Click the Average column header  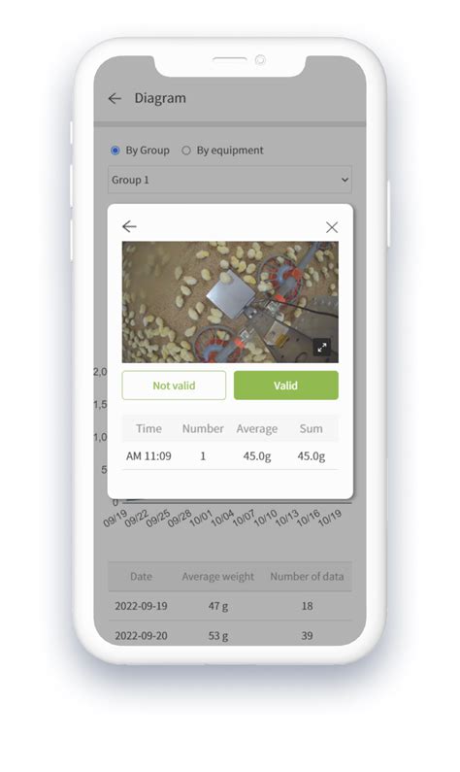[x=257, y=429]
